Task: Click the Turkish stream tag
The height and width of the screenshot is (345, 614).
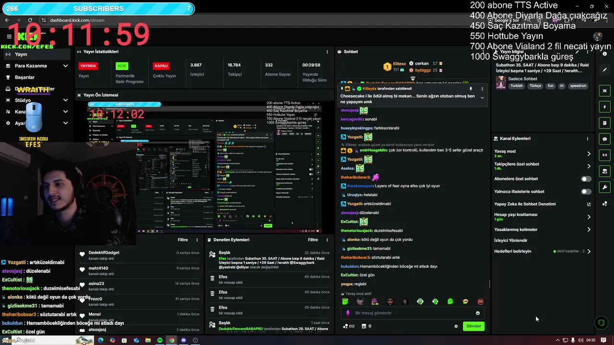Action: [x=516, y=86]
